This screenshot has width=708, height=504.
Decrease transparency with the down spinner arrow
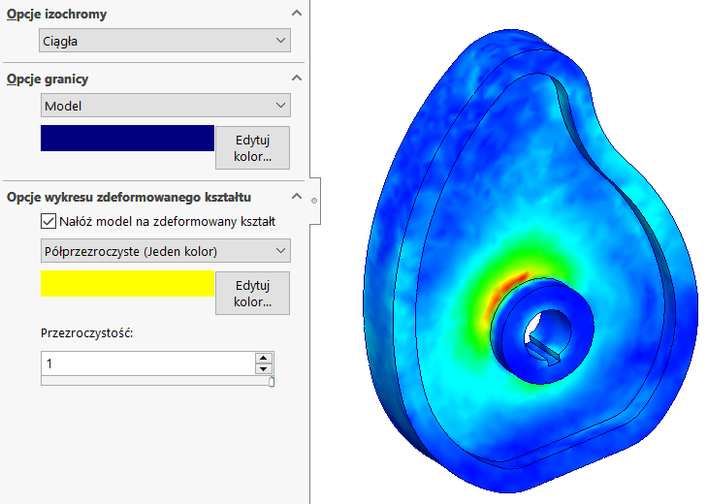click(x=263, y=369)
